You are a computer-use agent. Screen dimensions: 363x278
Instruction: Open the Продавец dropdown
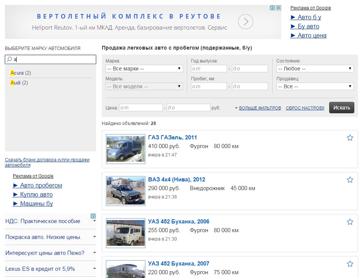click(315, 86)
